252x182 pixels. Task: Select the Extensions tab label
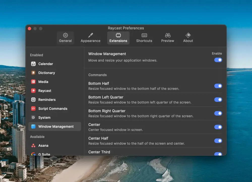(118, 41)
